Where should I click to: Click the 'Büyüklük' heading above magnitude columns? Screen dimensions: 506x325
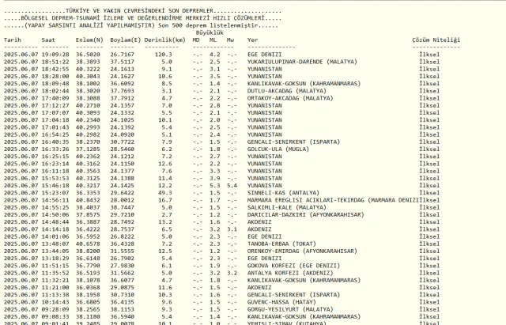pos(210,32)
